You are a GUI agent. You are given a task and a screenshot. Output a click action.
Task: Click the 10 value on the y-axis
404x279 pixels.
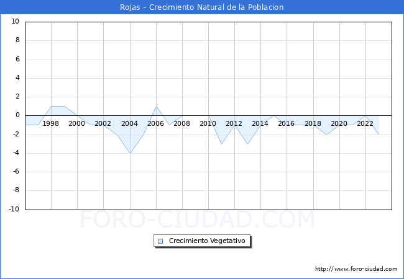click(16, 22)
